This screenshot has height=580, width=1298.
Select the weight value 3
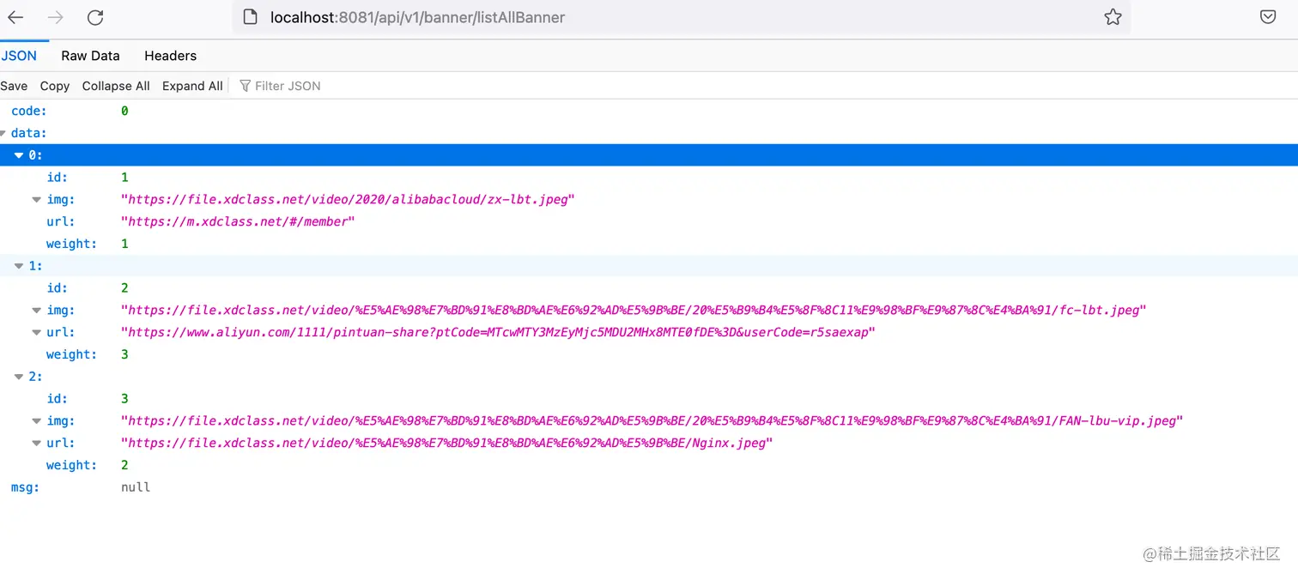click(x=124, y=354)
